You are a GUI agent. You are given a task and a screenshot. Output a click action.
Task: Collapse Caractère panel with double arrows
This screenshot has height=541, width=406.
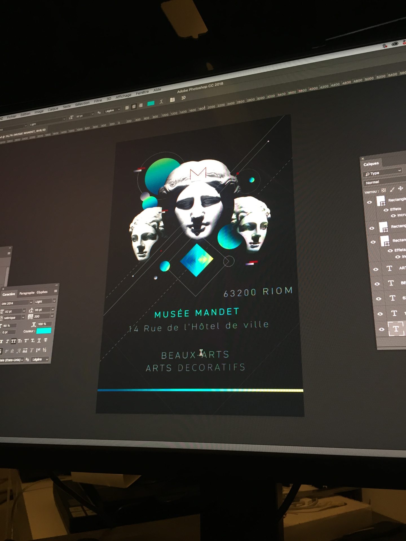click(x=56, y=285)
